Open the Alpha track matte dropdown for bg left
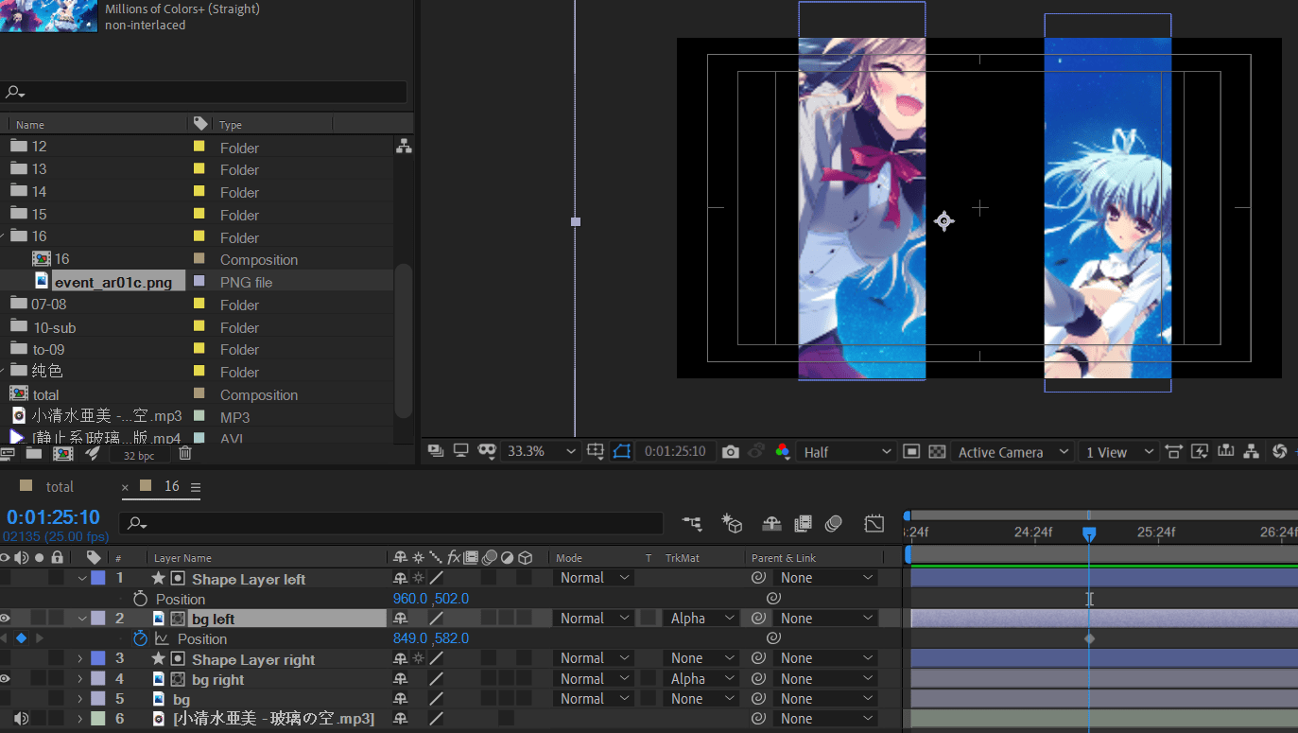Viewport: 1298px width, 733px height. (701, 619)
